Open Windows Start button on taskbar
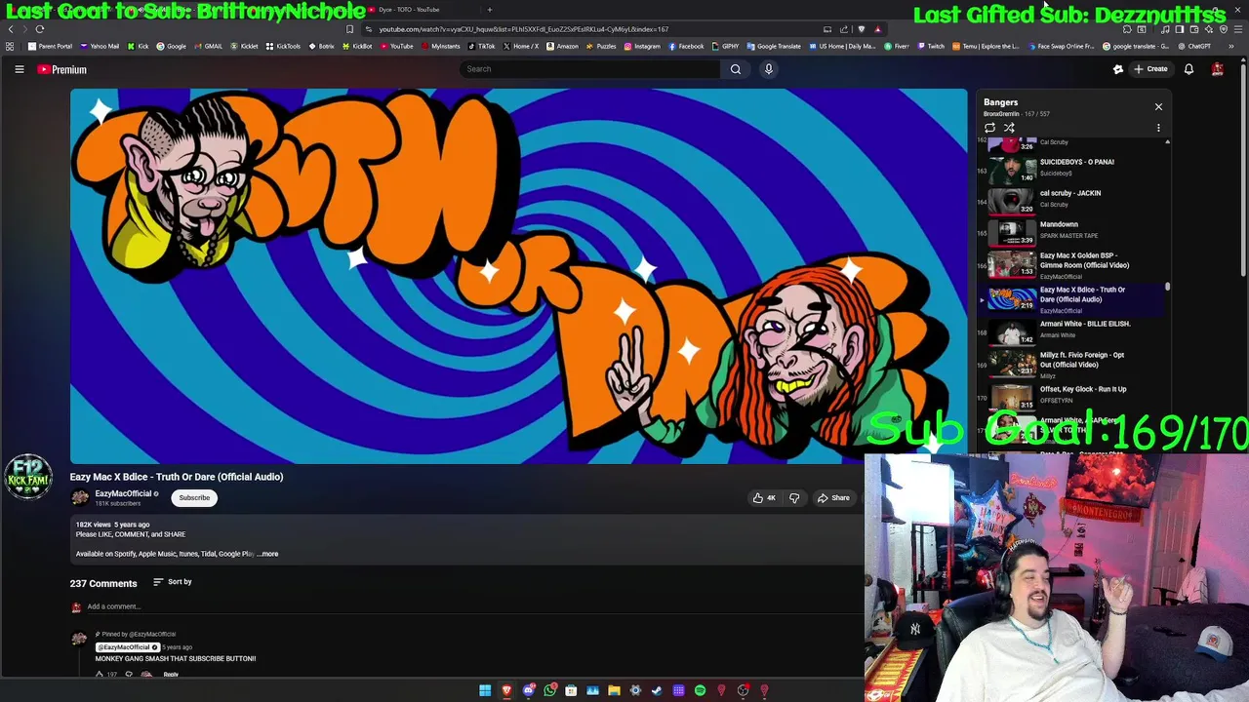Viewport: 1249px width, 702px height. pos(485,691)
